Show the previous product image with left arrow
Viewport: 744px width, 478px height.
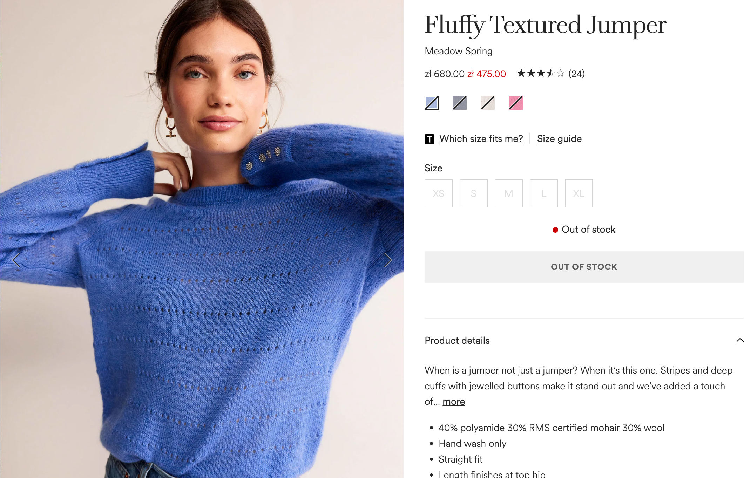coord(16,260)
